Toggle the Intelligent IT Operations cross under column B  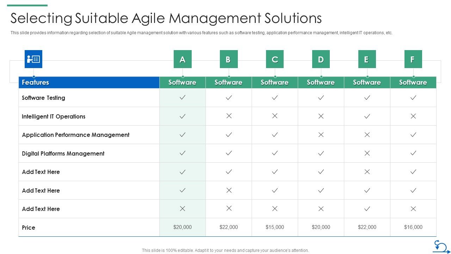[x=229, y=116]
